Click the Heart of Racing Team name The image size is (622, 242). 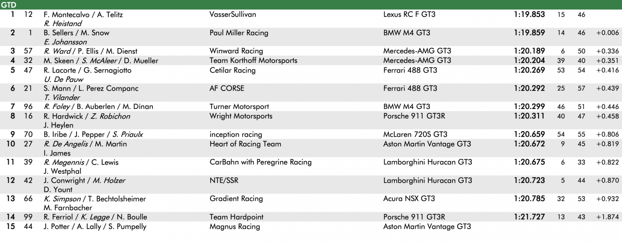tap(245, 144)
